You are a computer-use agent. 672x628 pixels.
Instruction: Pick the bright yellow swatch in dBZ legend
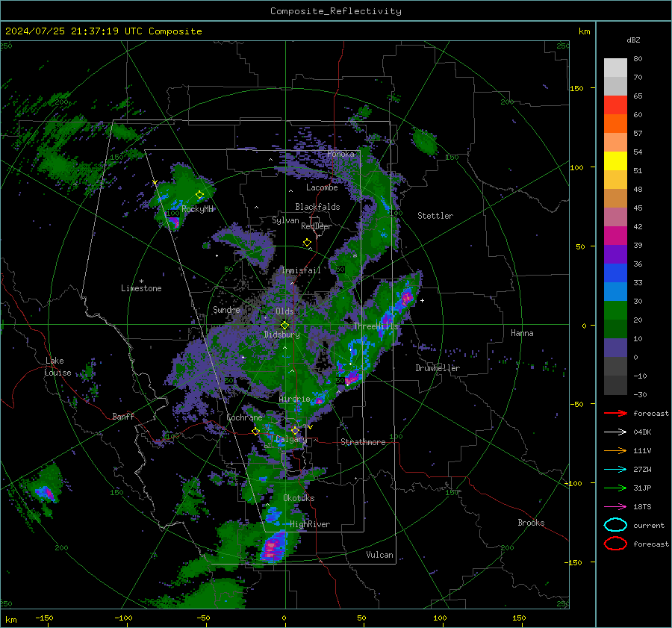point(615,161)
